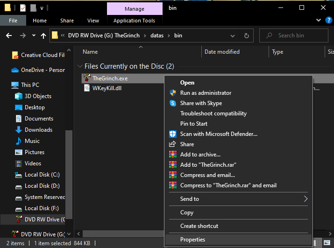Viewport: 334px width, 248px height.
Task: Open Customize Quick Access Toolbar dropdown
Action: 42,8
